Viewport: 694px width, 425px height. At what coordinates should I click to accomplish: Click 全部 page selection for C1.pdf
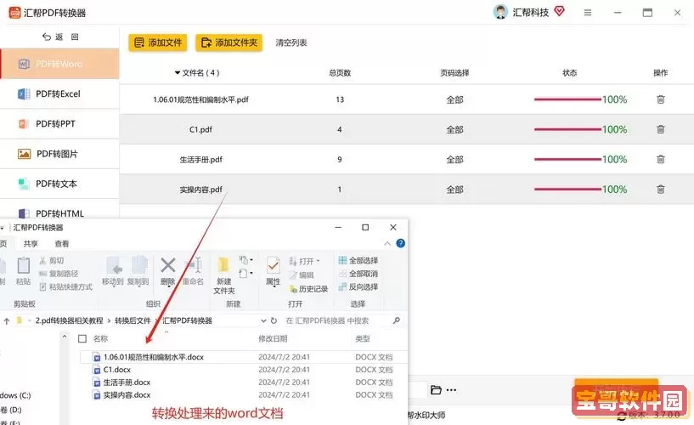454,130
